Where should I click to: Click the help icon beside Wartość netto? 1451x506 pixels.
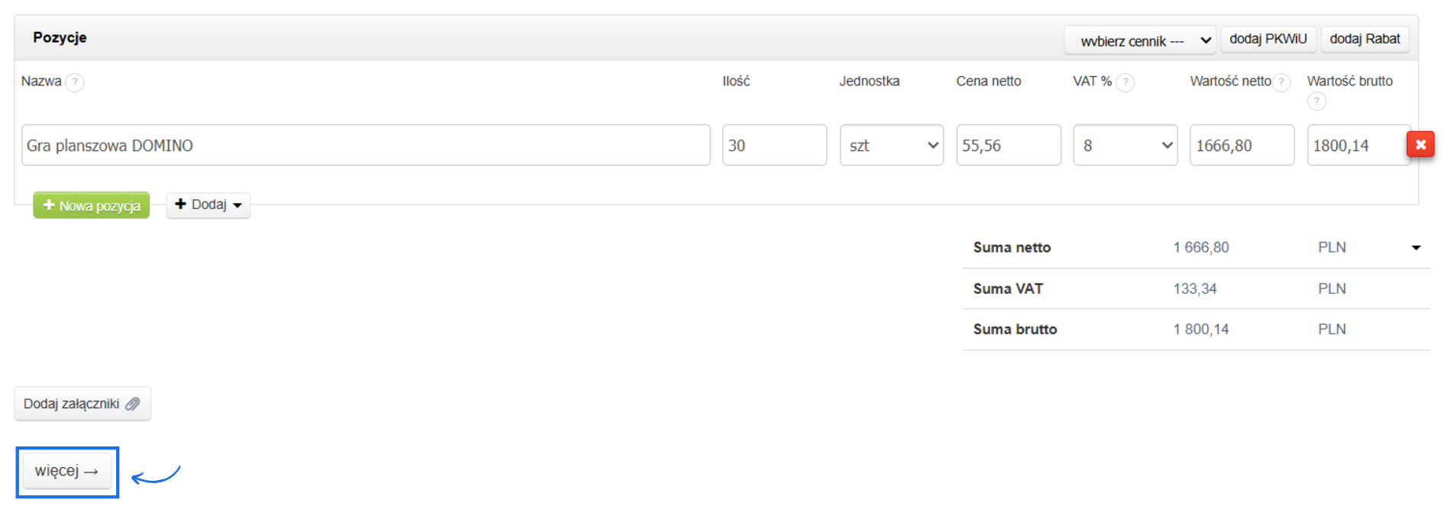(1281, 82)
